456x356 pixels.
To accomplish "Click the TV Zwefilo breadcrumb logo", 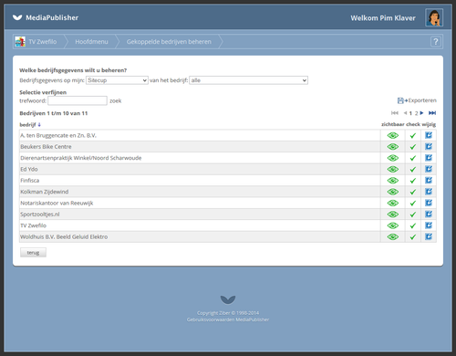I will click(20, 42).
